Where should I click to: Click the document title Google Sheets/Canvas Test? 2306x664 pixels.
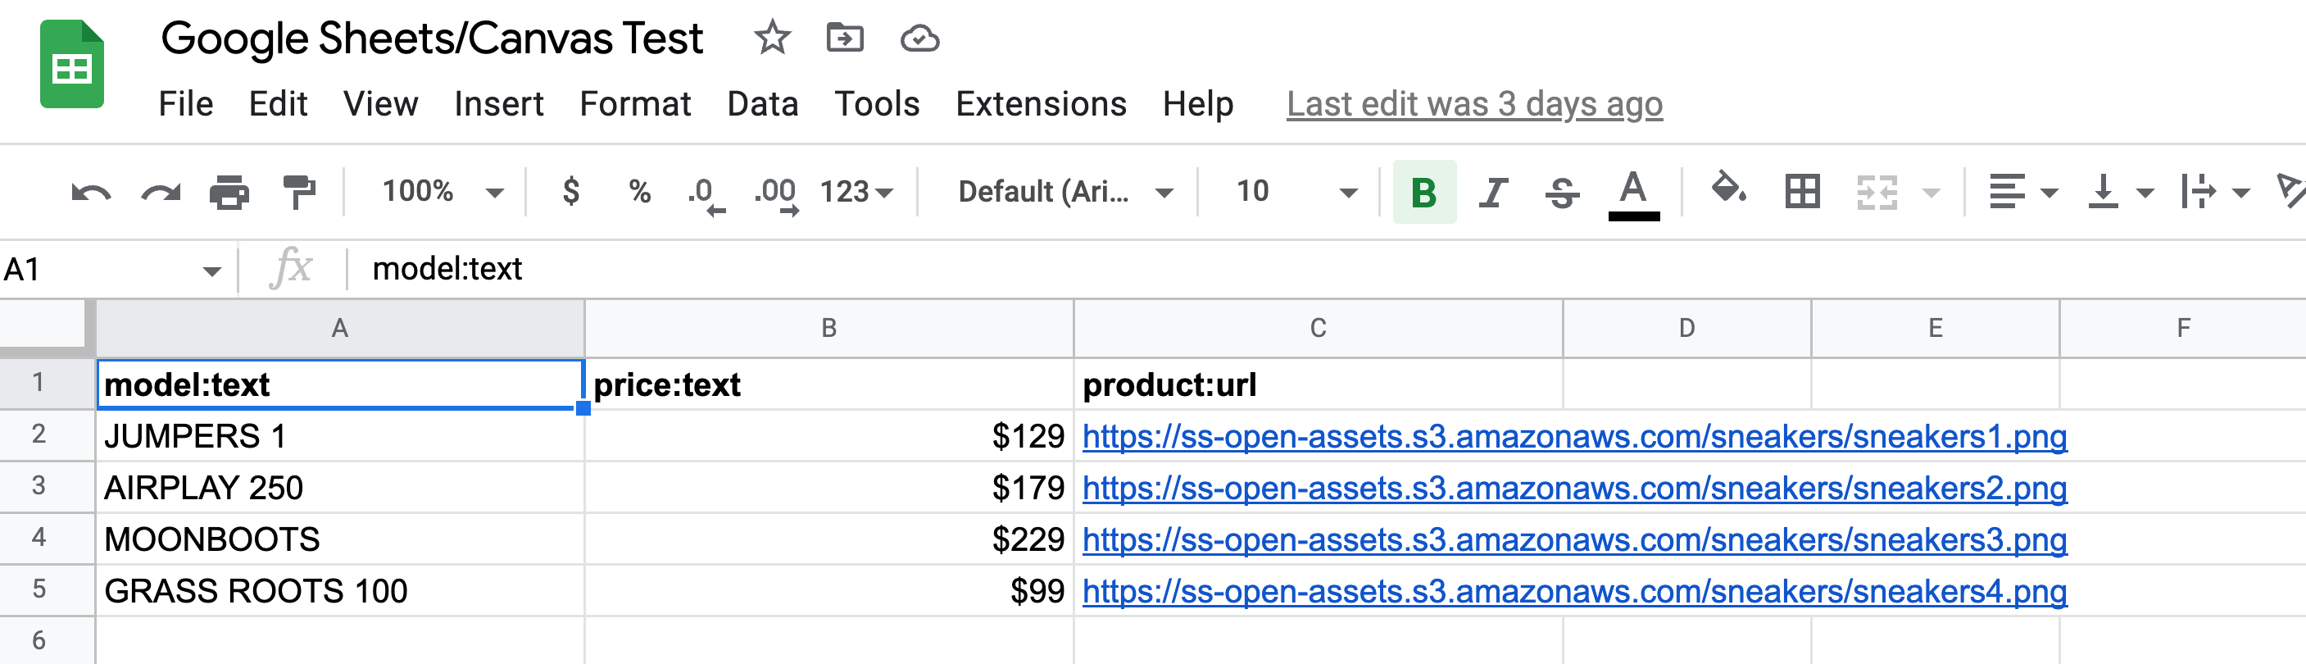432,39
